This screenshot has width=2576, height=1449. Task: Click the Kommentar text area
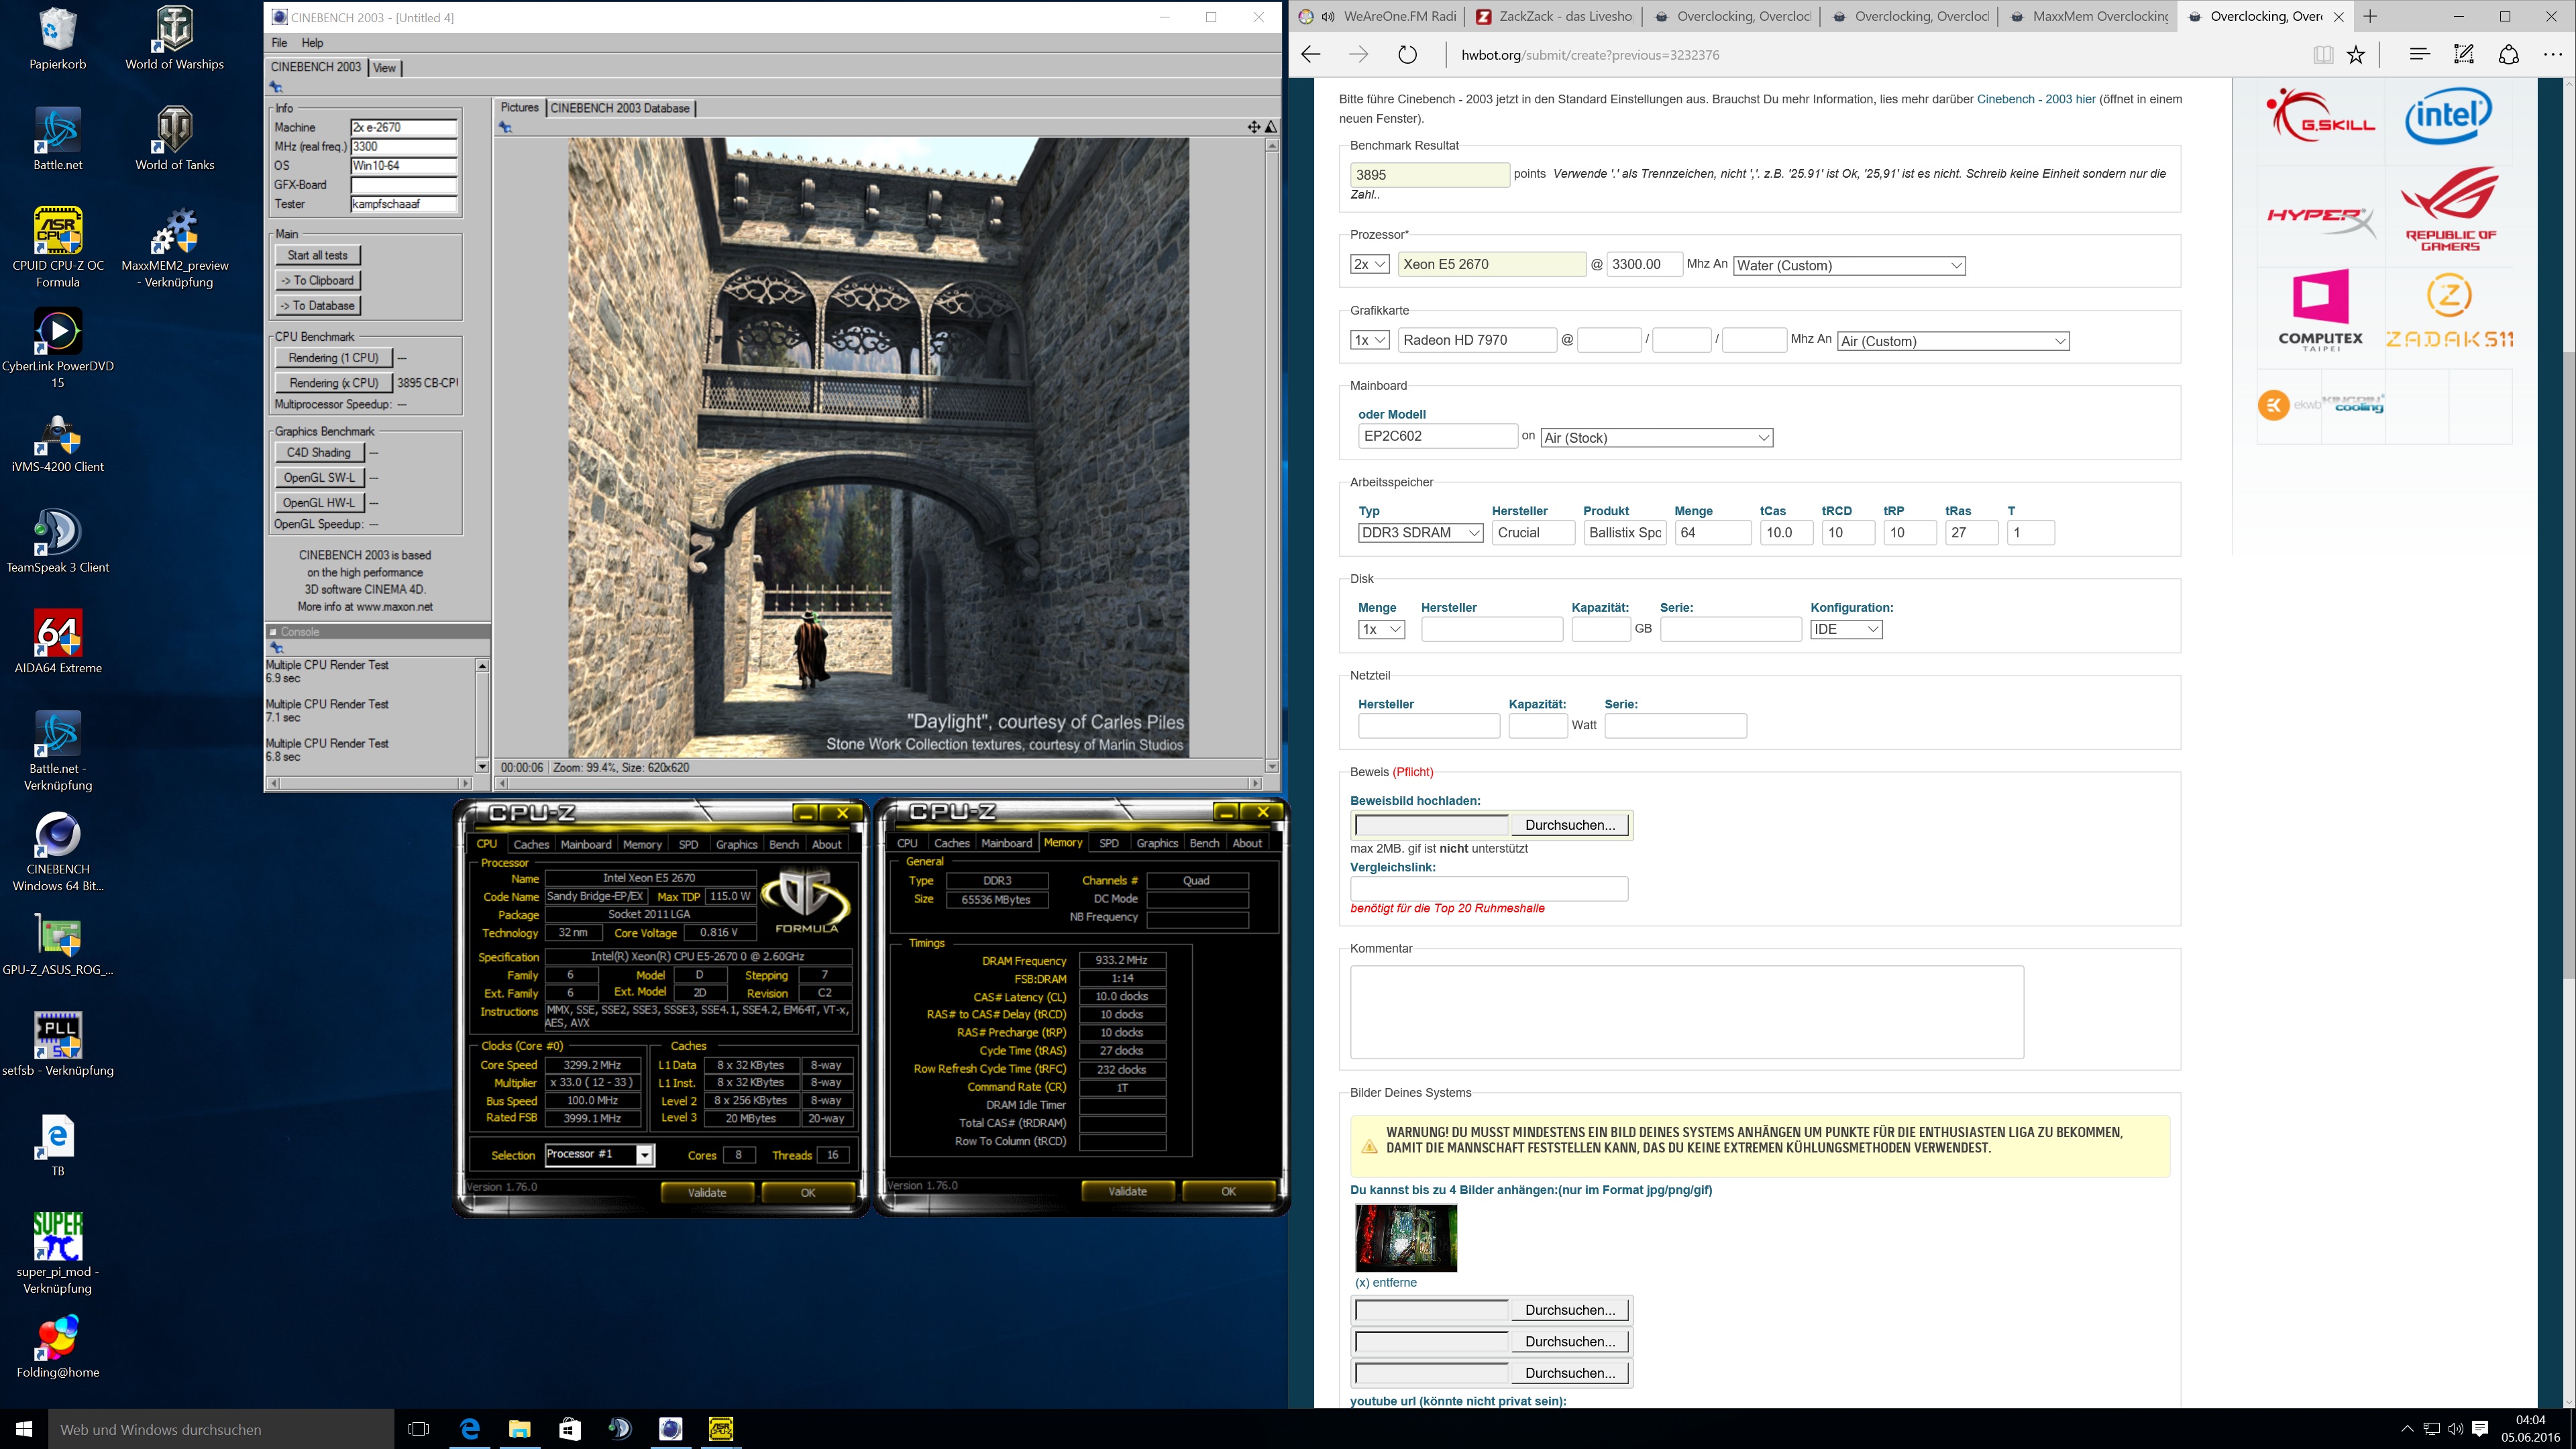click(1687, 1012)
